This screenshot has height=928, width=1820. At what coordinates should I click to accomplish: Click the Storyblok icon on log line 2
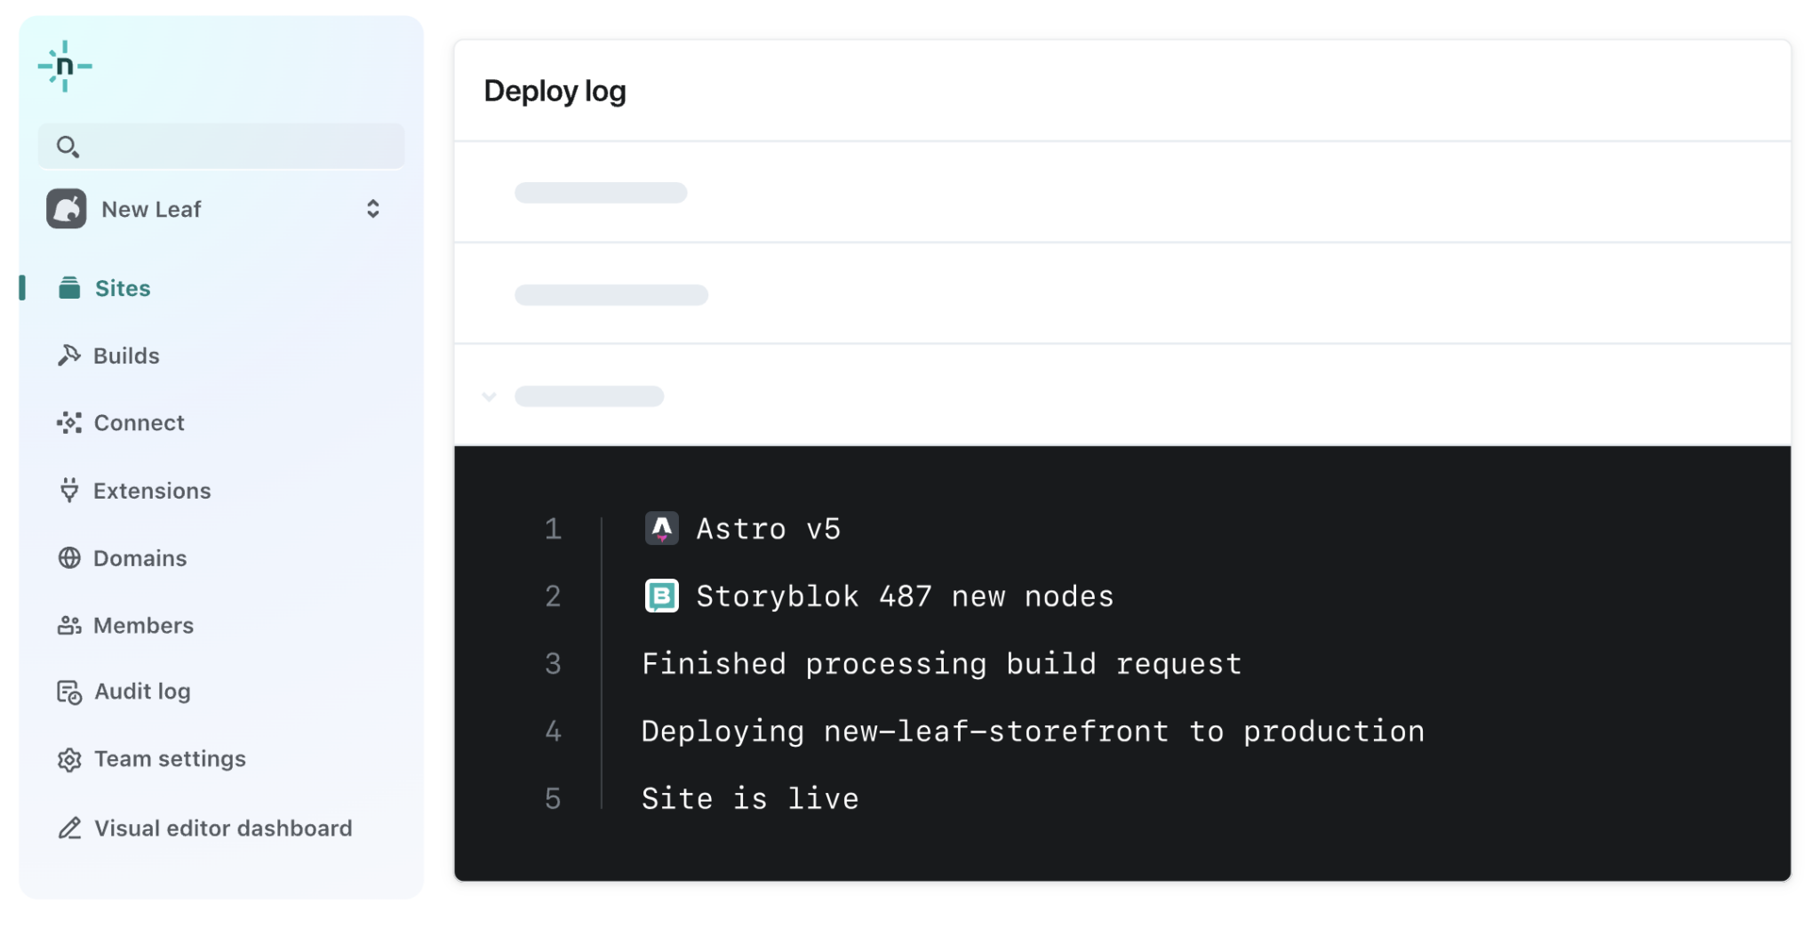click(661, 596)
